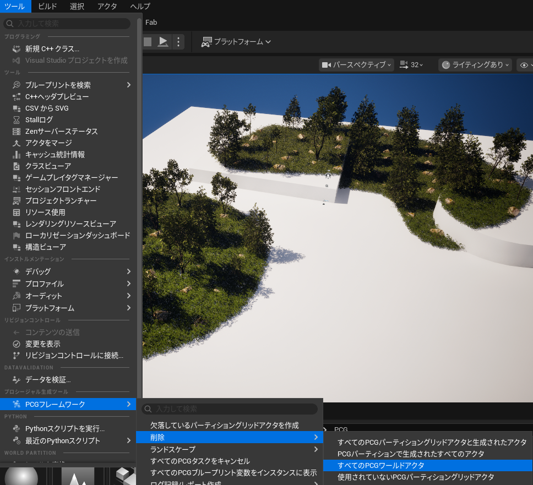The width and height of the screenshot is (533, 485).
Task: Click the Validate Data (データを検証) icon
Action: tap(17, 380)
